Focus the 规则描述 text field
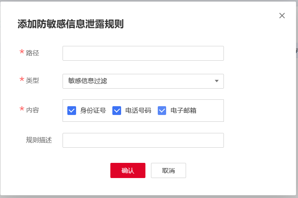298x198 pixels. 143,140
